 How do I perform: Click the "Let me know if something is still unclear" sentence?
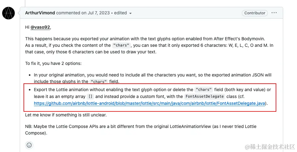click(x=66, y=115)
